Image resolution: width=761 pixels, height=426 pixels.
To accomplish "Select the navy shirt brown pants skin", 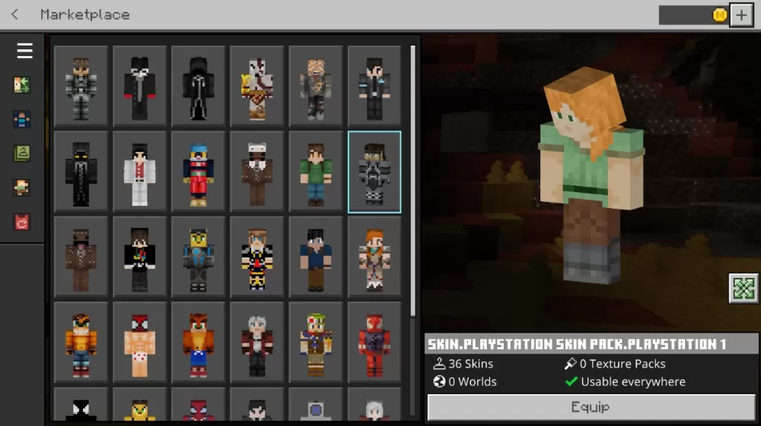I will coord(316,257).
